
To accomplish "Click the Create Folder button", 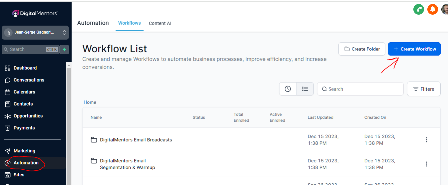I will (362, 49).
